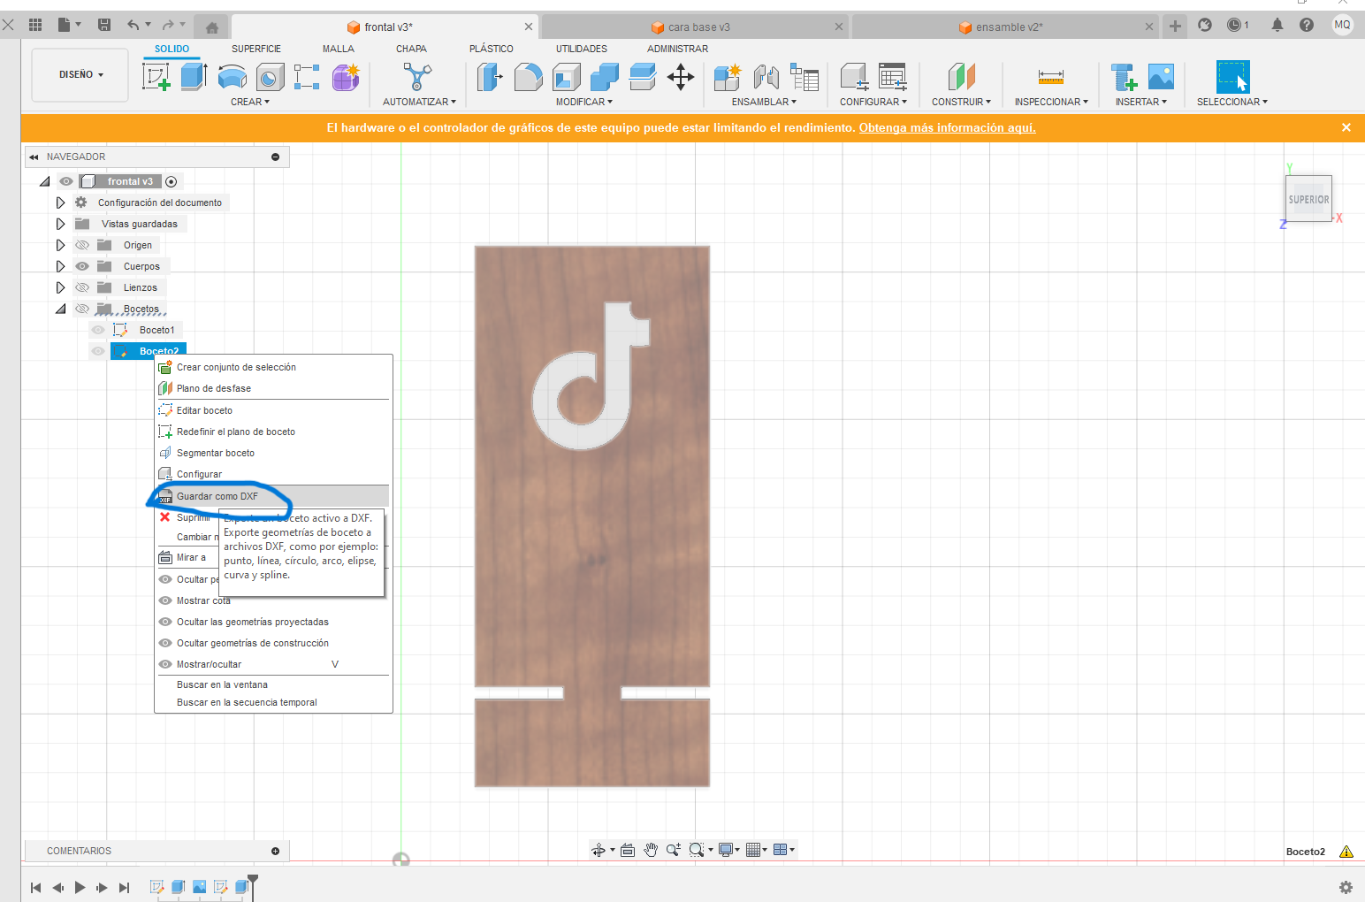Open the INSPECCIONAR dropdown
Image resolution: width=1365 pixels, height=902 pixels.
click(x=1051, y=102)
